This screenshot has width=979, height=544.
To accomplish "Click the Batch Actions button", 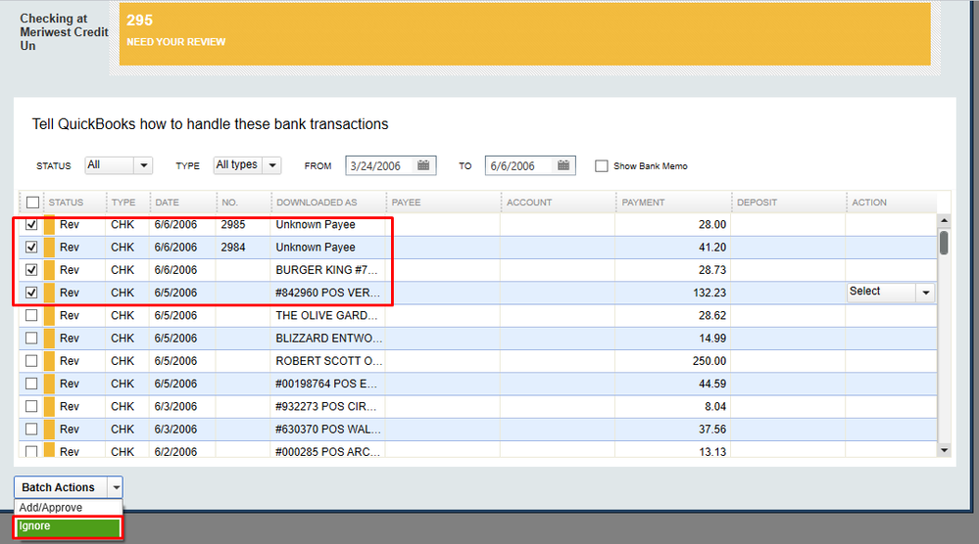I will pos(58,487).
